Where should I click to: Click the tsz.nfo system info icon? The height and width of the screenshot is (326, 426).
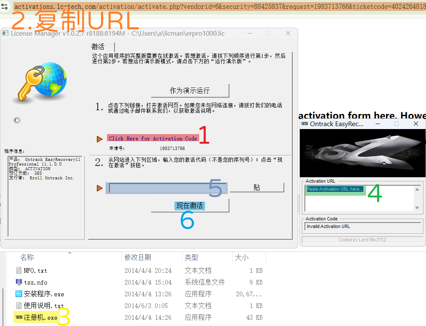click(19, 282)
